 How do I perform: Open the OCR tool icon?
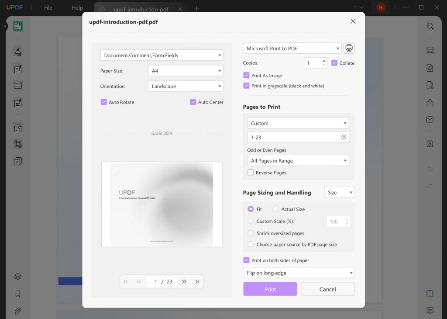(430, 51)
